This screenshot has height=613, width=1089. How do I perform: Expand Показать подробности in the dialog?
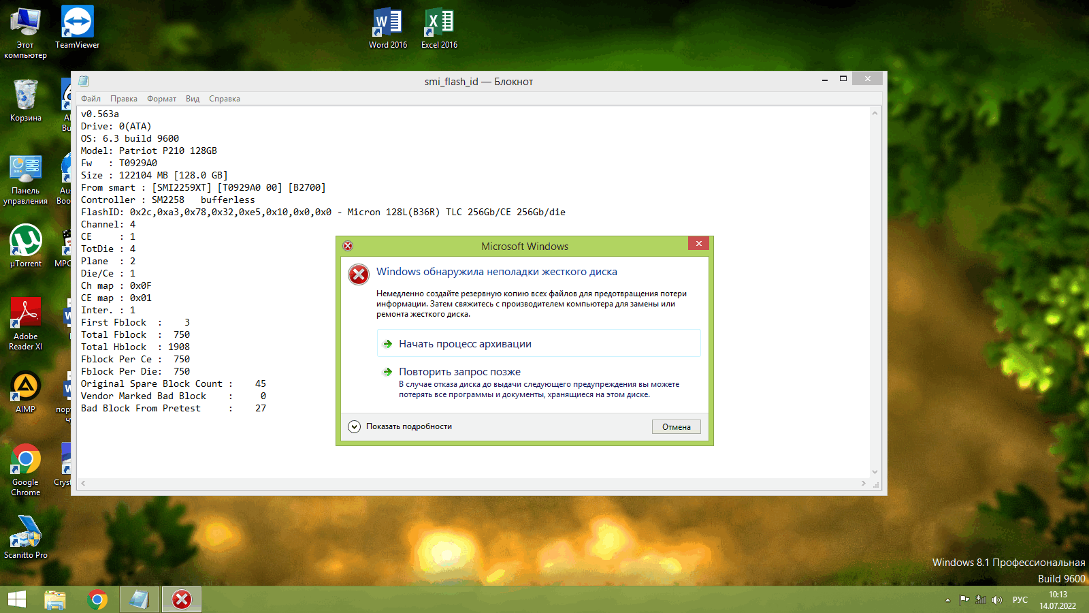pyautogui.click(x=400, y=426)
